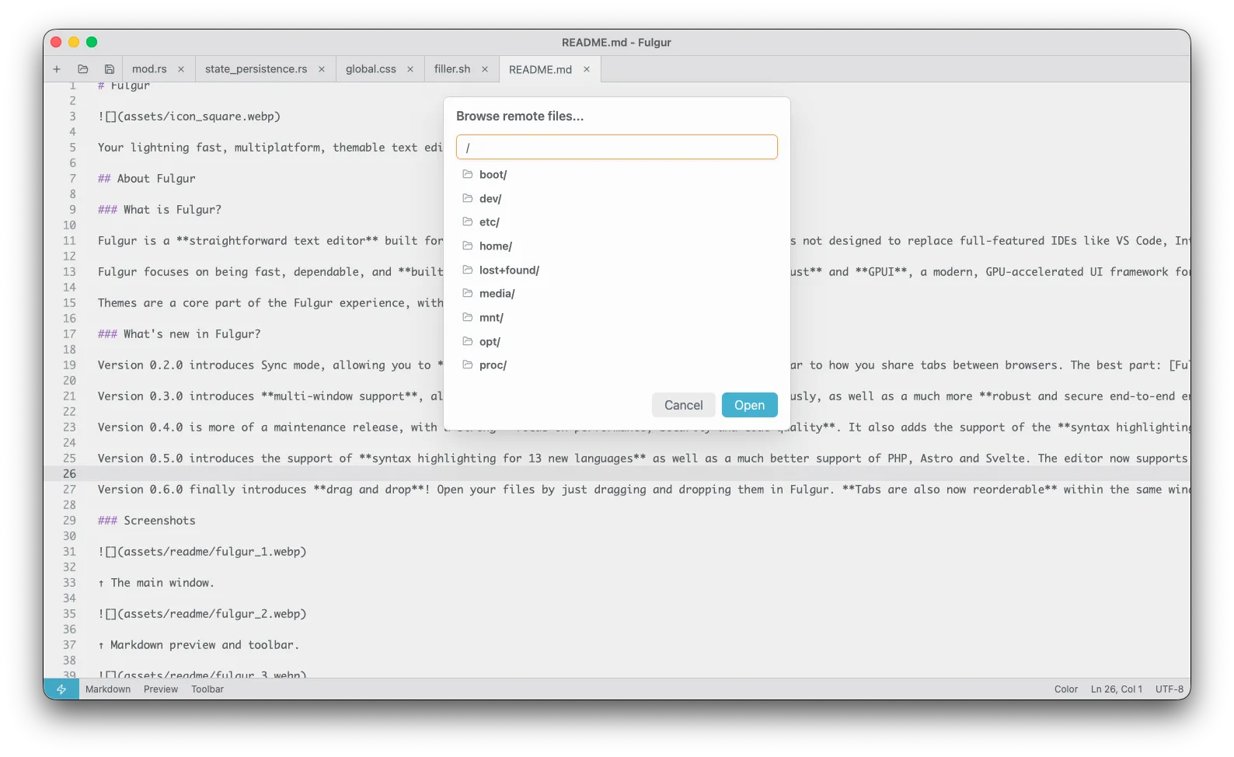This screenshot has width=1234, height=757.
Task: Click the '![](assets/readme/fulgur_2.webp)' line
Action: [202, 614]
